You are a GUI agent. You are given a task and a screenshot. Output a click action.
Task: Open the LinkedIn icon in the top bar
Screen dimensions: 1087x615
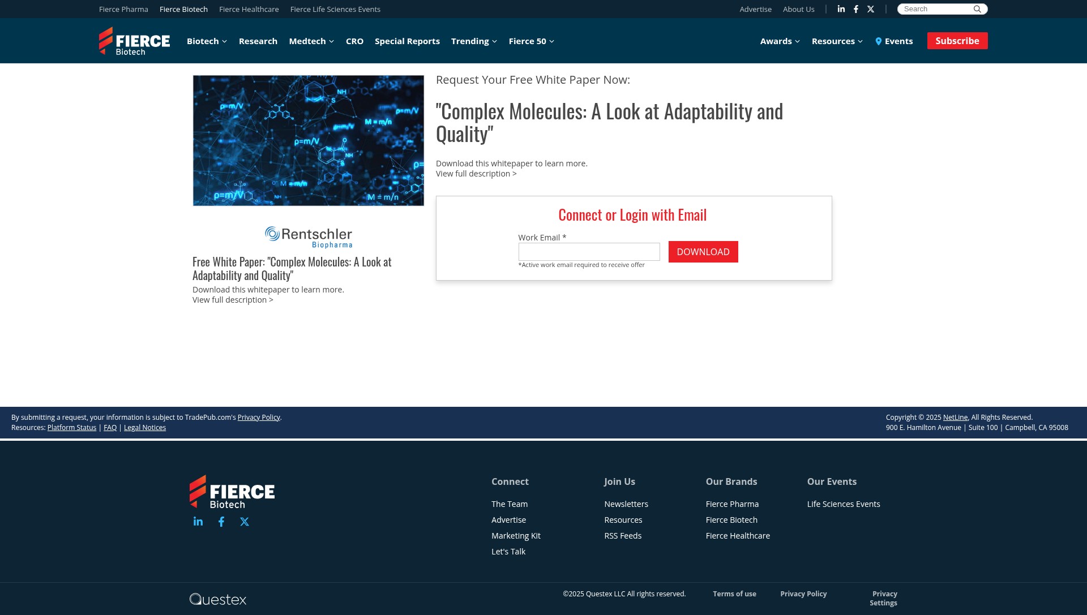click(841, 9)
